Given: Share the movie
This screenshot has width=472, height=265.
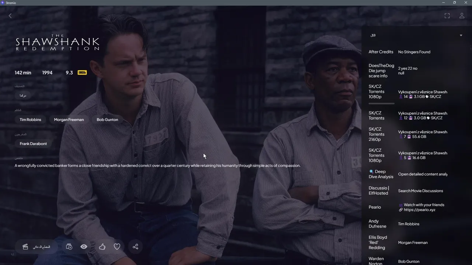Looking at the screenshot, I should [135, 247].
